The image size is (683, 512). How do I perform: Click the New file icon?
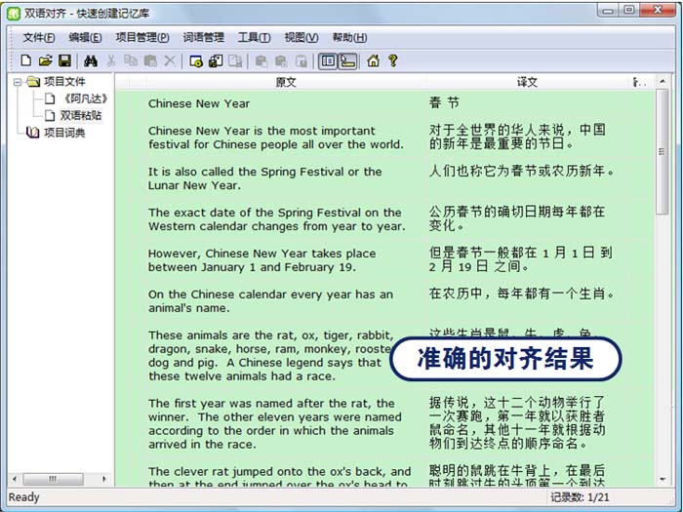tap(26, 60)
